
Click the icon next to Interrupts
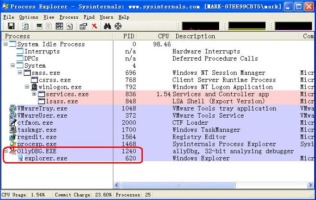pyautogui.click(x=20, y=51)
